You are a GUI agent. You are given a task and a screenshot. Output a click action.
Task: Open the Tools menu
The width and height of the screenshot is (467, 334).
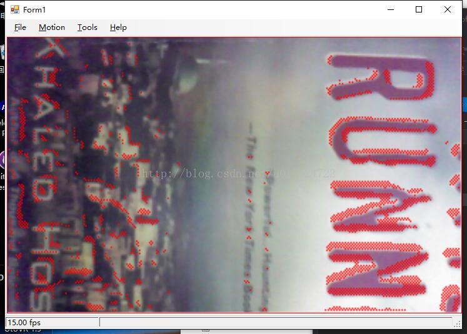point(88,27)
